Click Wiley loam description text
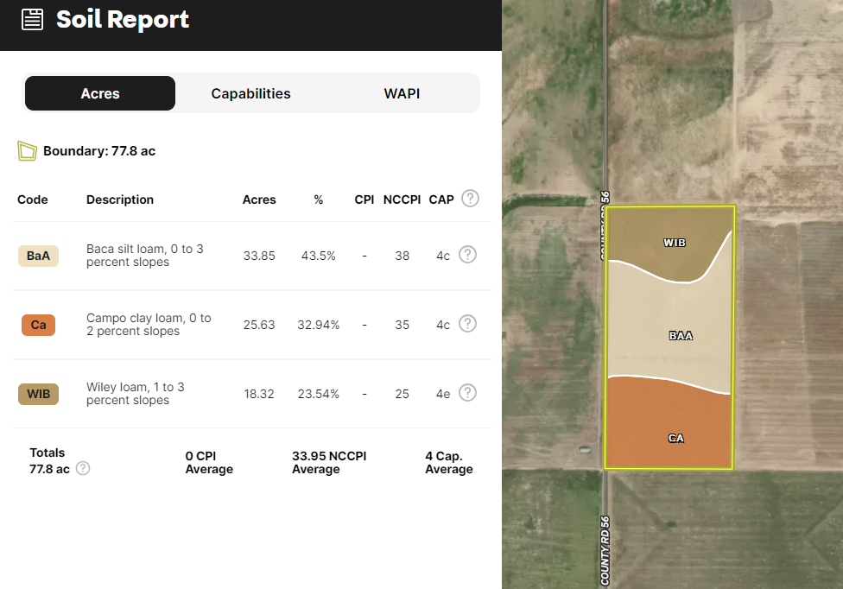843x589 pixels. pos(136,394)
